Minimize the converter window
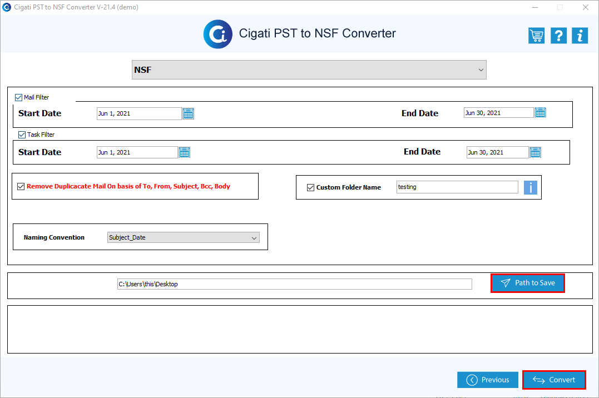Image resolution: width=599 pixels, height=398 pixels. (x=535, y=7)
